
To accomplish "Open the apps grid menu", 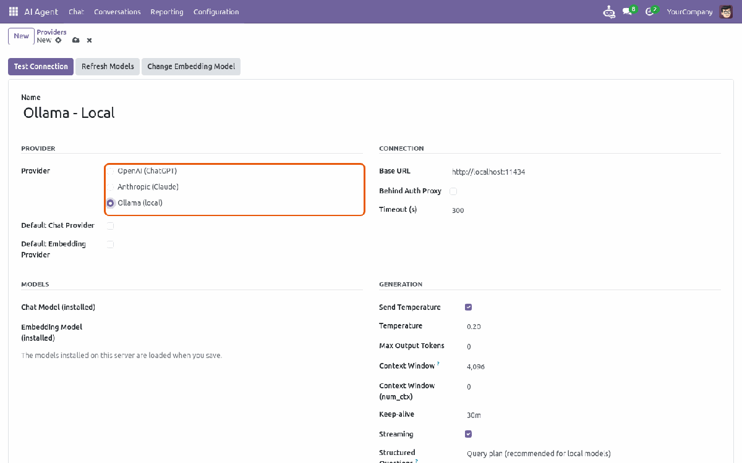I will pos(14,12).
